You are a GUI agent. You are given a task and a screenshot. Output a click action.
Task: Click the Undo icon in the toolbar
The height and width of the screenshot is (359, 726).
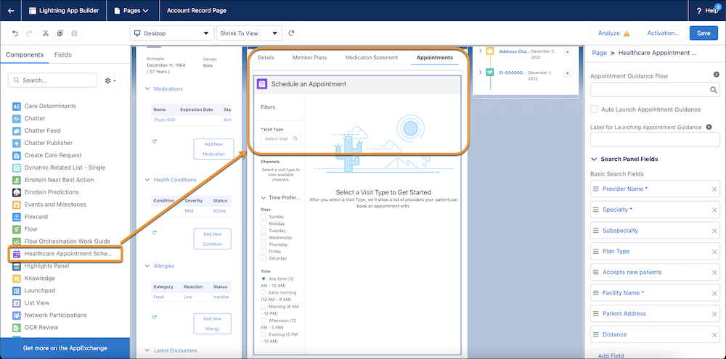[x=15, y=33]
